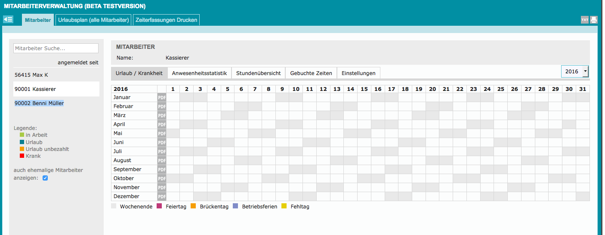Click the Mitarbeiter Suche input field
The height and width of the screenshot is (235, 605).
pyautogui.click(x=56, y=48)
